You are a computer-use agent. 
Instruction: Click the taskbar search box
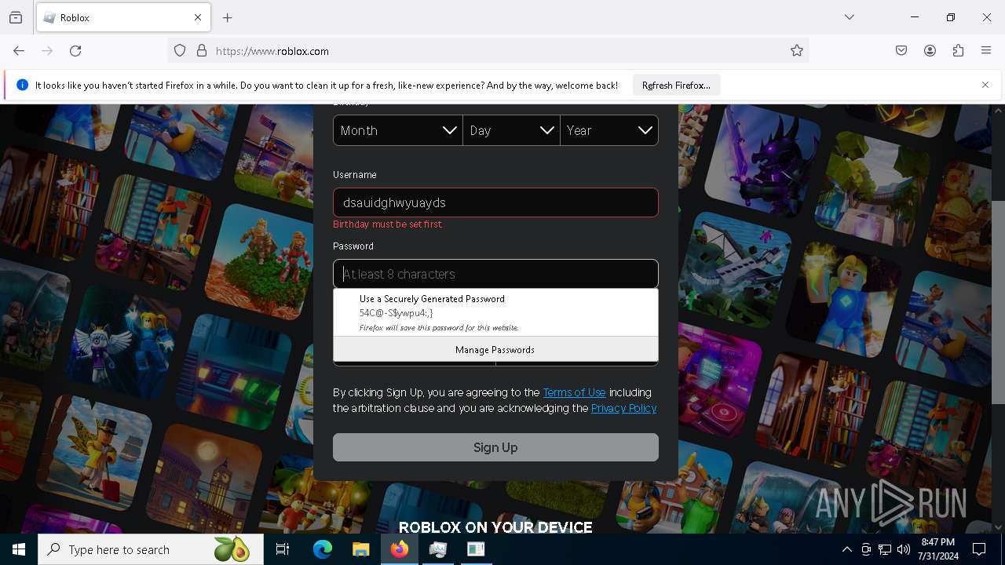[151, 549]
